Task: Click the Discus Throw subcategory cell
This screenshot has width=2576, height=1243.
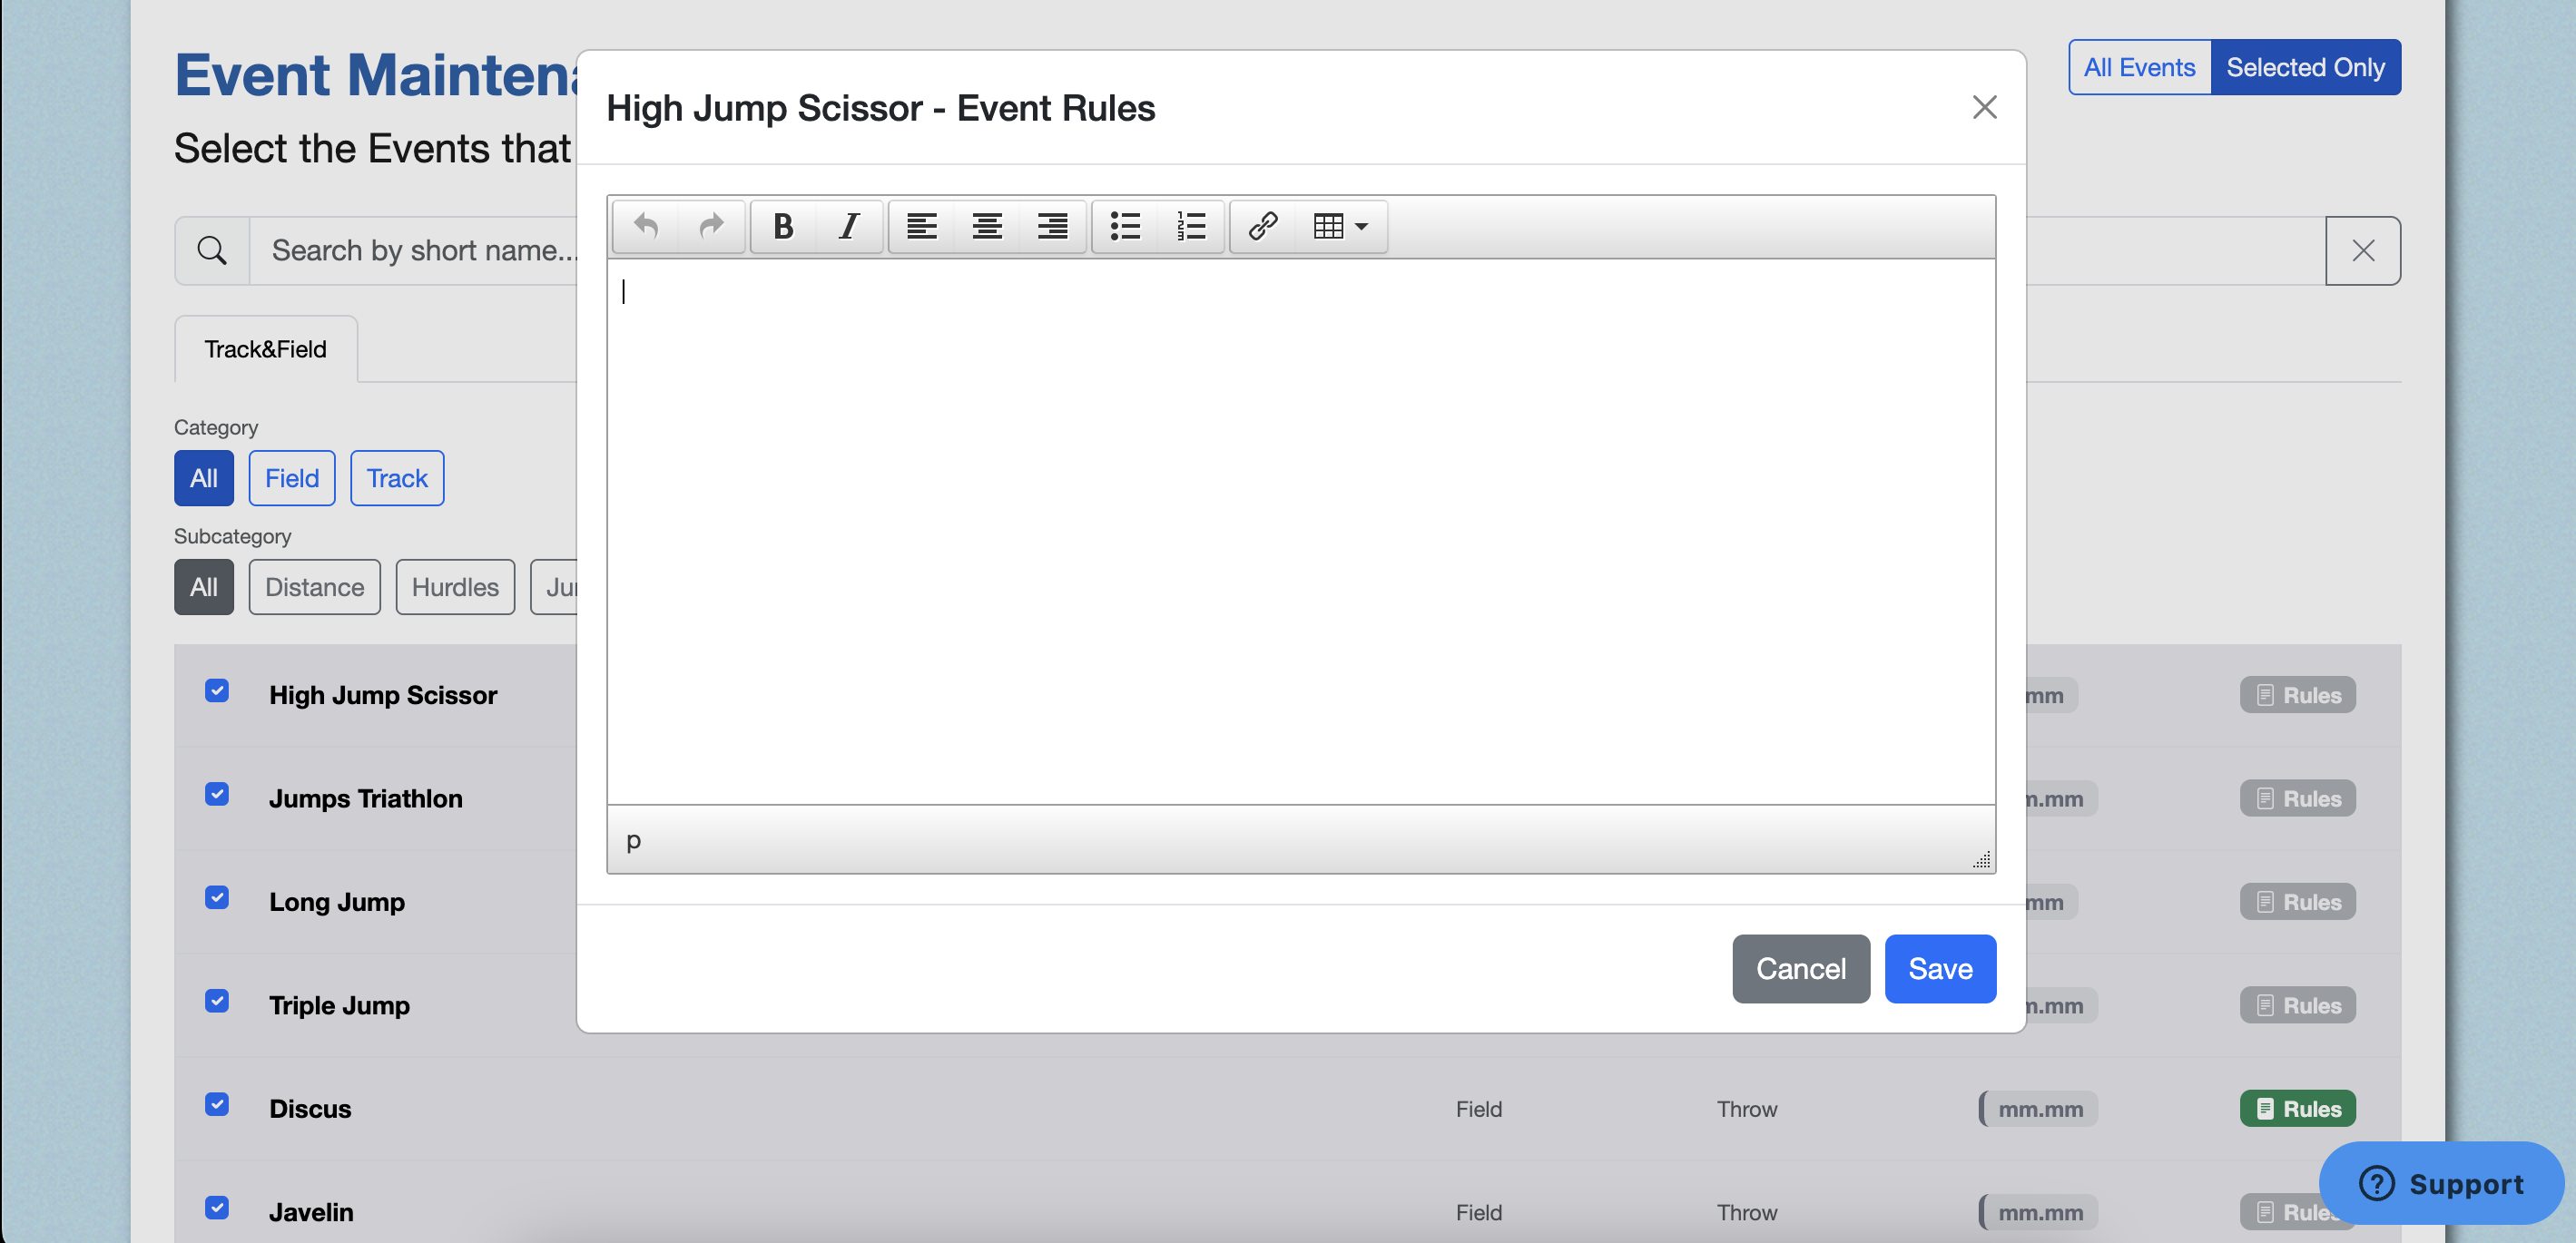Action: tap(1747, 1109)
